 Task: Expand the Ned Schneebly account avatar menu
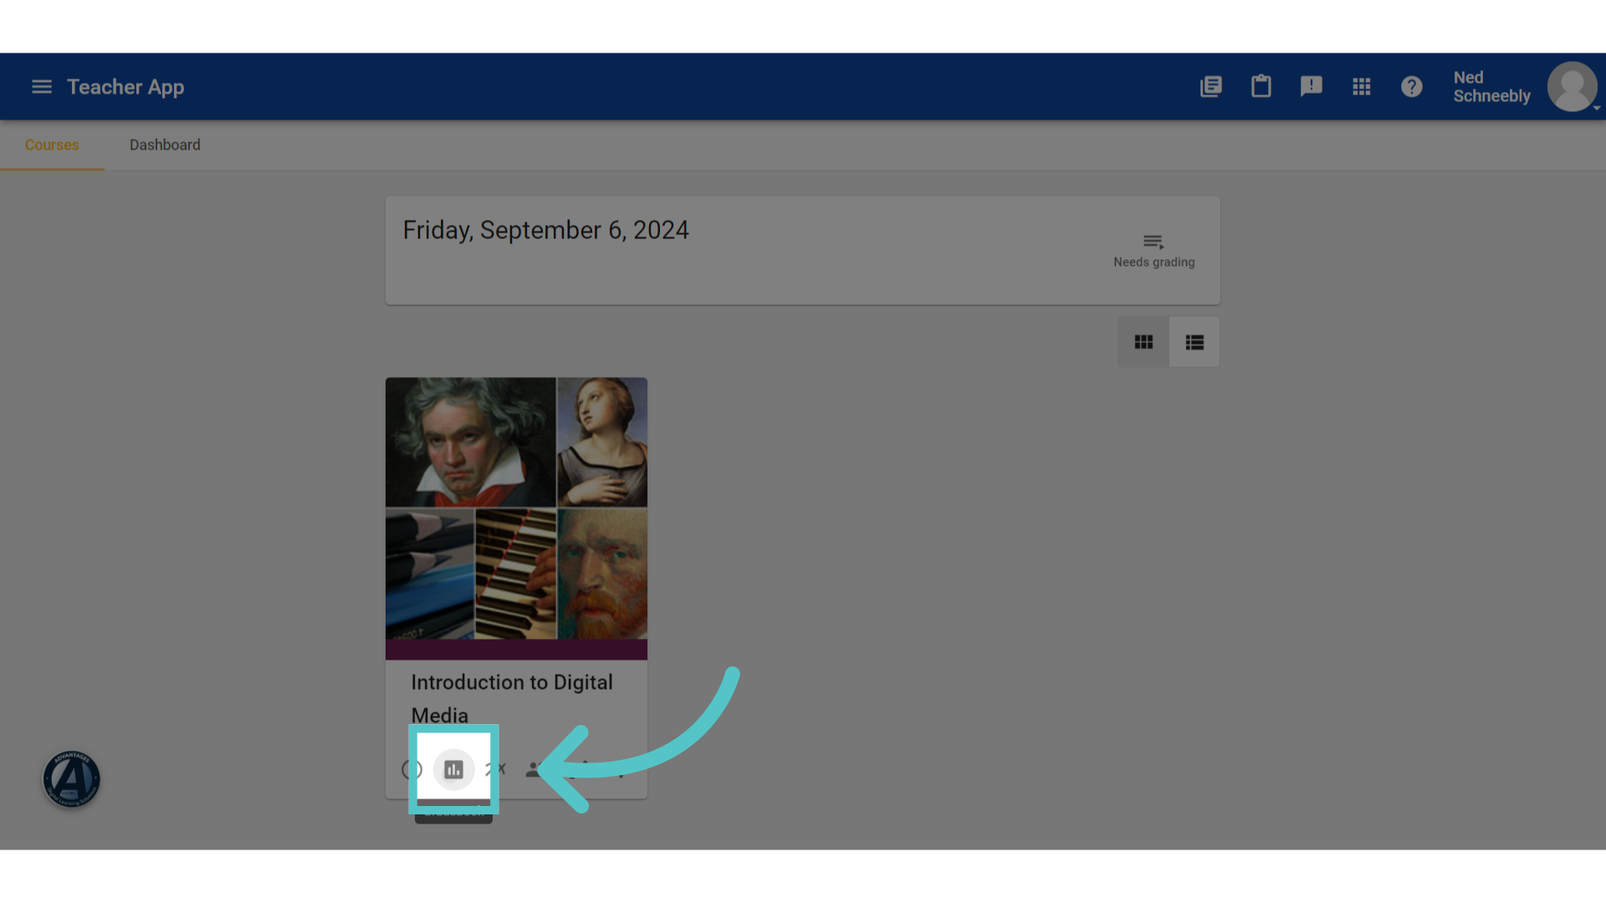[1573, 87]
